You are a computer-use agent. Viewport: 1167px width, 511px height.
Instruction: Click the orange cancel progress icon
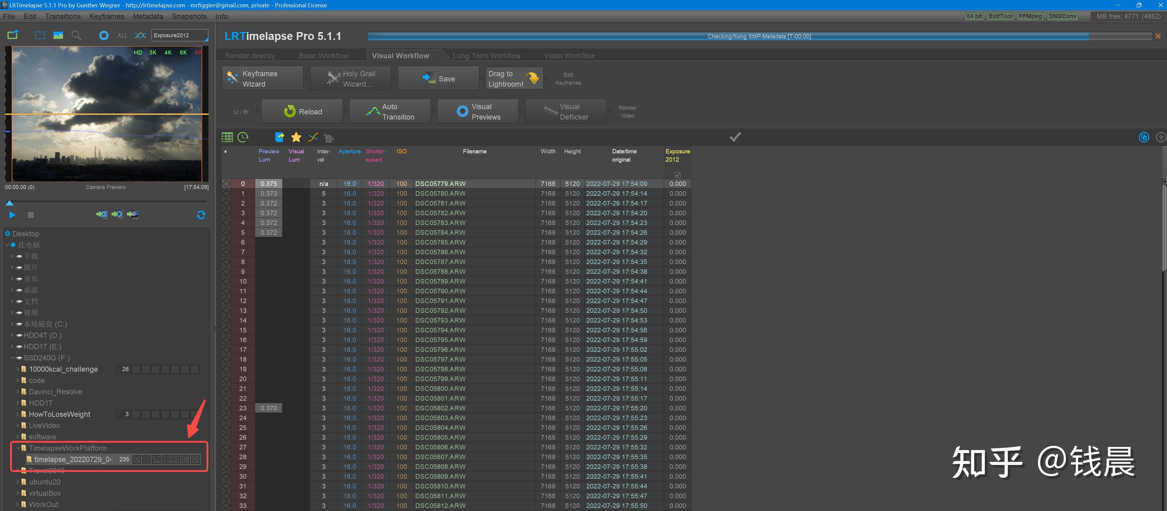pyautogui.click(x=1158, y=36)
